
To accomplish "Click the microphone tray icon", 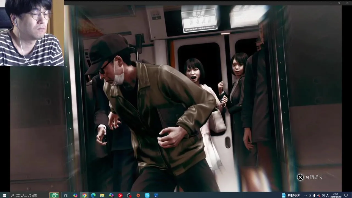I will (x=314, y=195).
